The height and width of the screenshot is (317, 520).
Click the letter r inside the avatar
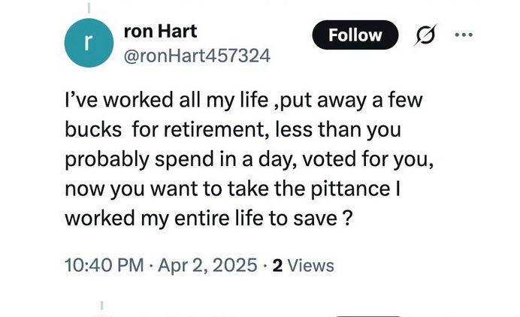coord(88,43)
